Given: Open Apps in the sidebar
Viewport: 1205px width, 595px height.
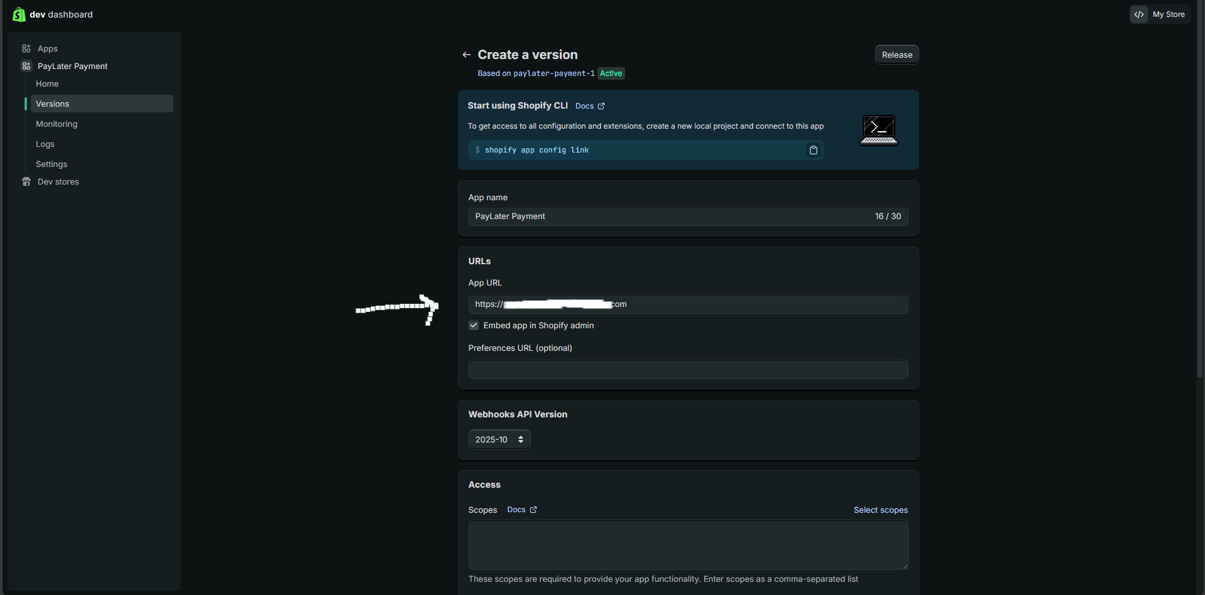Looking at the screenshot, I should tap(48, 48).
